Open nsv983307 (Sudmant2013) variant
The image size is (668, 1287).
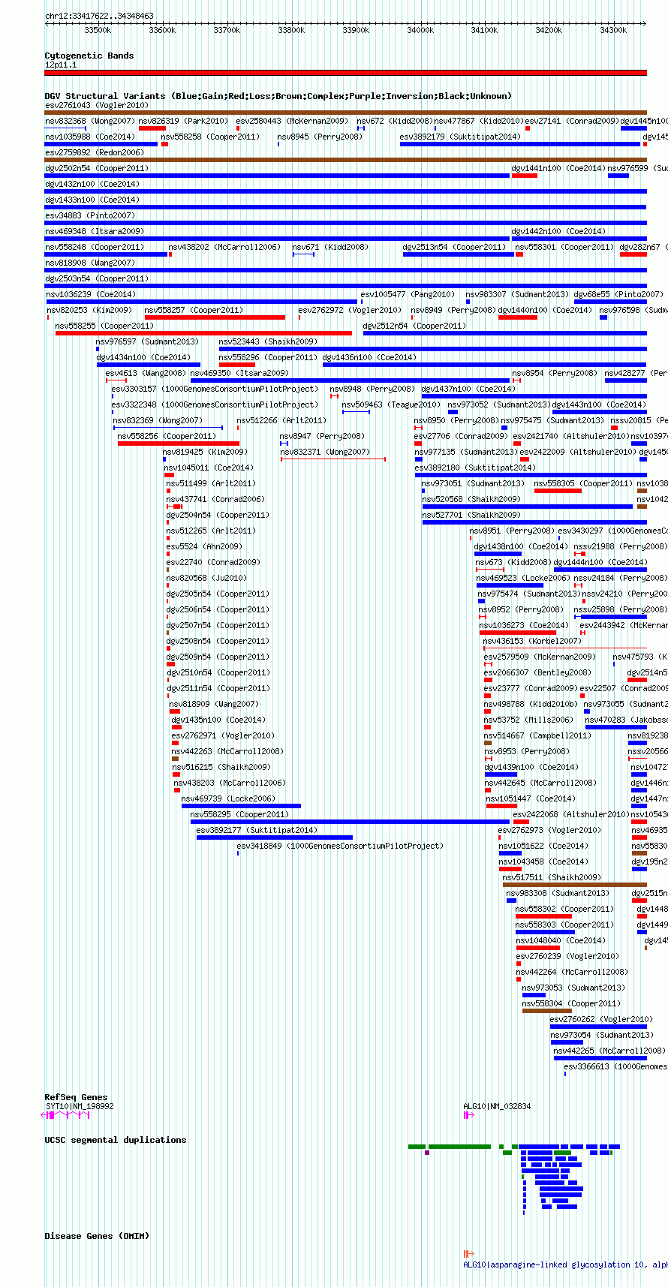517,294
